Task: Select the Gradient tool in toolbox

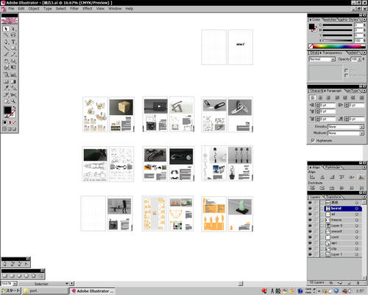Action: pos(13,81)
